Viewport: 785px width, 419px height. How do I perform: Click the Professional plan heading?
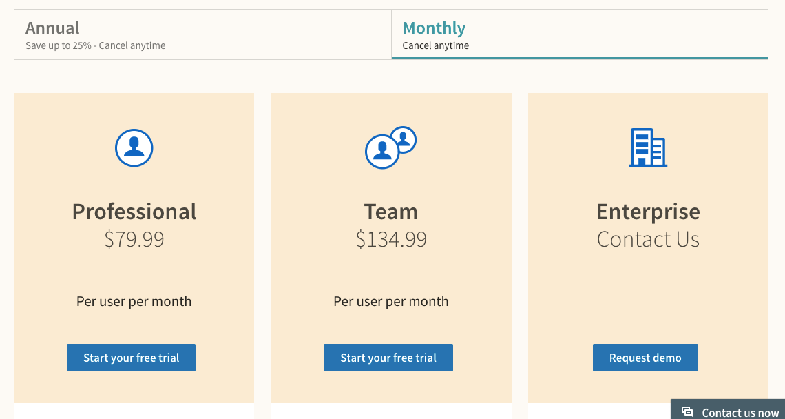click(134, 211)
